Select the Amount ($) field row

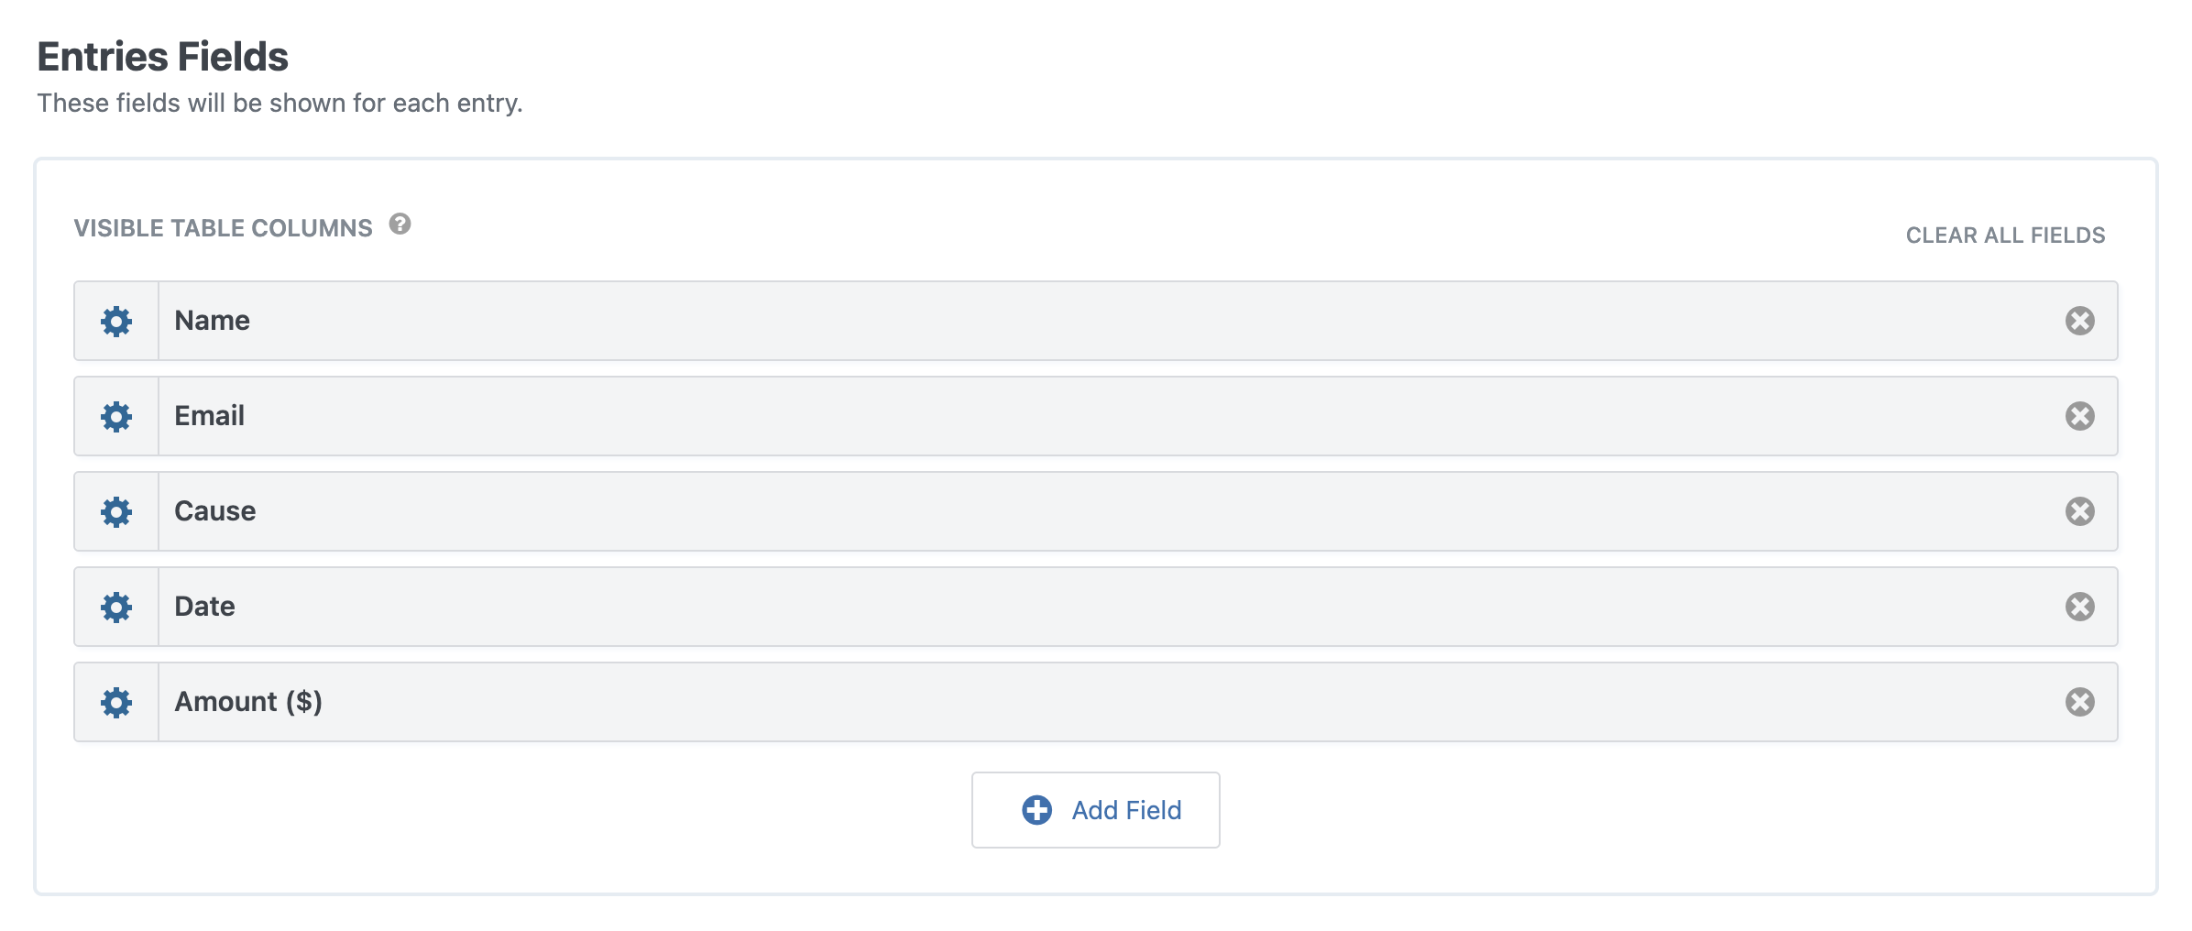(1095, 702)
